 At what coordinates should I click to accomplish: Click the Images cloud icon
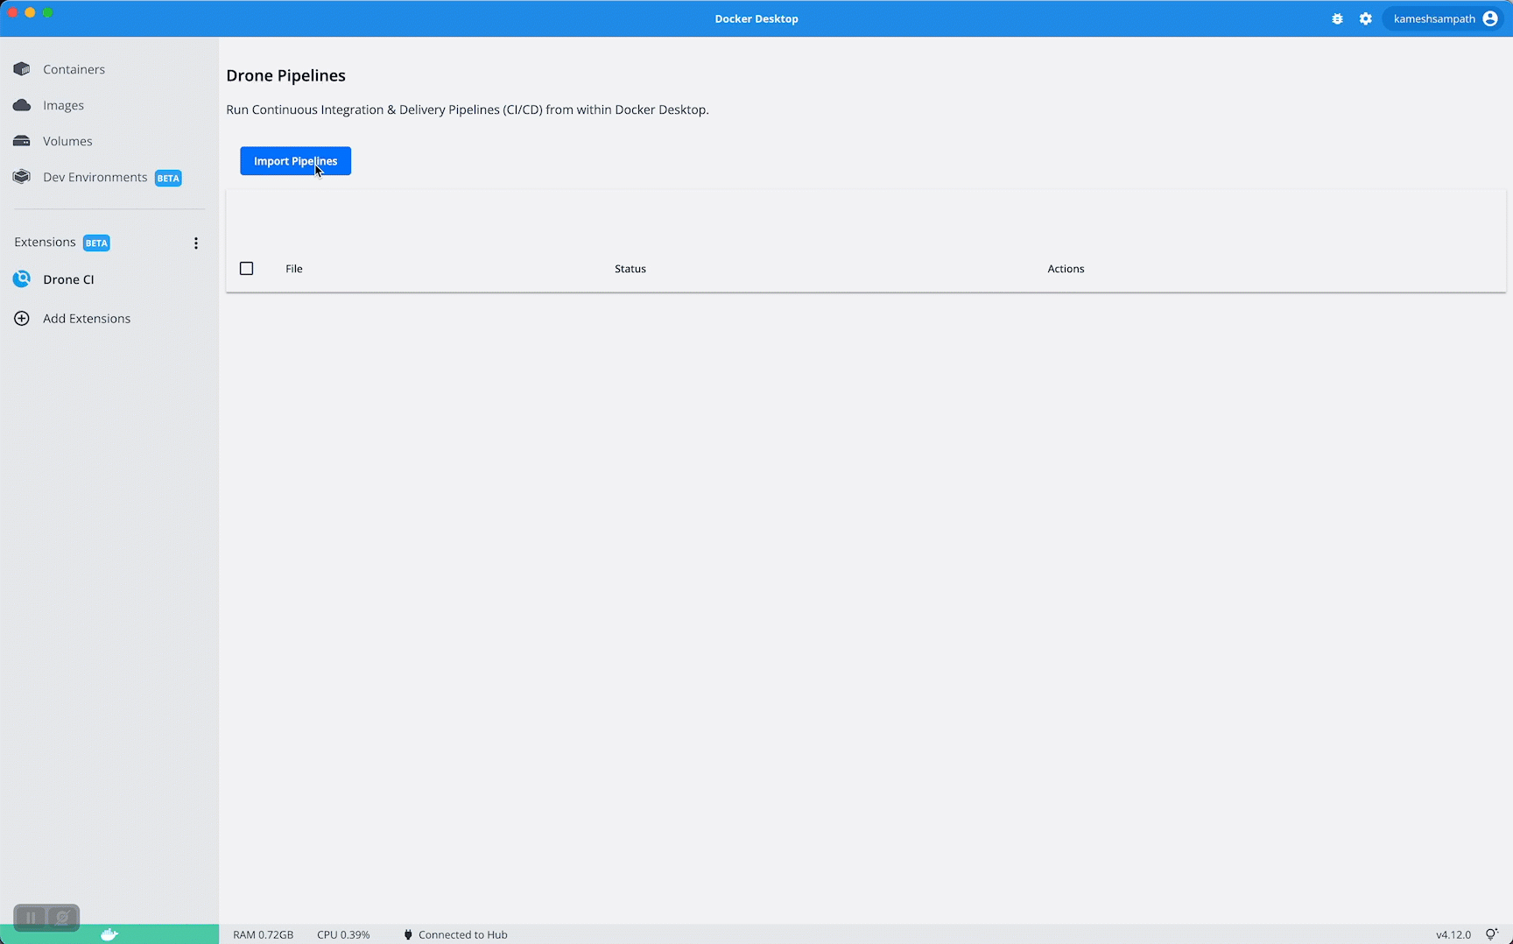coord(22,105)
